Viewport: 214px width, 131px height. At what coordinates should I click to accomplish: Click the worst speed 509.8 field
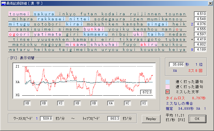[x=46, y=119]
